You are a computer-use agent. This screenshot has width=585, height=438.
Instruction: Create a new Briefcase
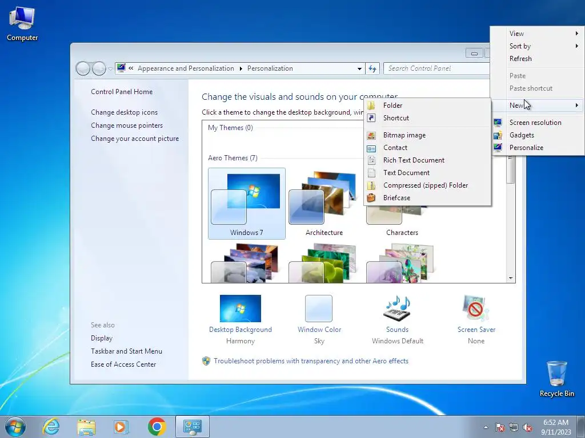tap(427, 198)
